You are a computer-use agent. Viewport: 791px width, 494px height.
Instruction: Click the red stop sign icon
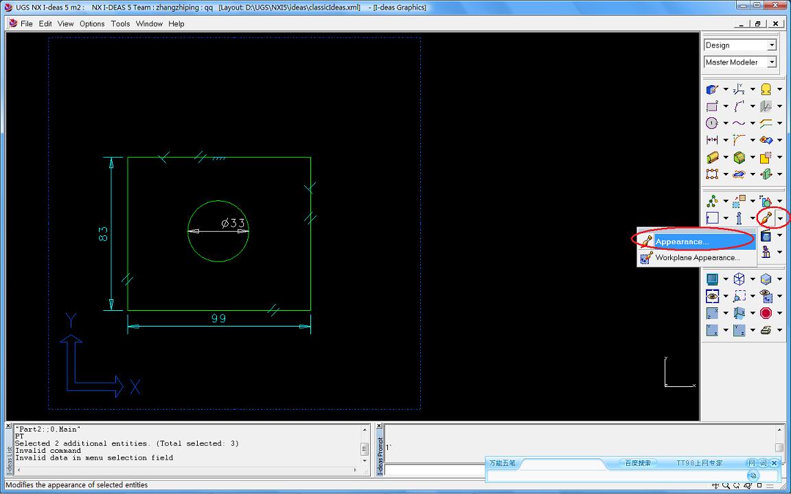pyautogui.click(x=766, y=313)
